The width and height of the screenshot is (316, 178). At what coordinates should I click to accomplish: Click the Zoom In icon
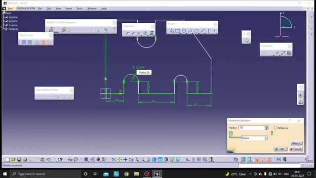[x=137, y=160]
